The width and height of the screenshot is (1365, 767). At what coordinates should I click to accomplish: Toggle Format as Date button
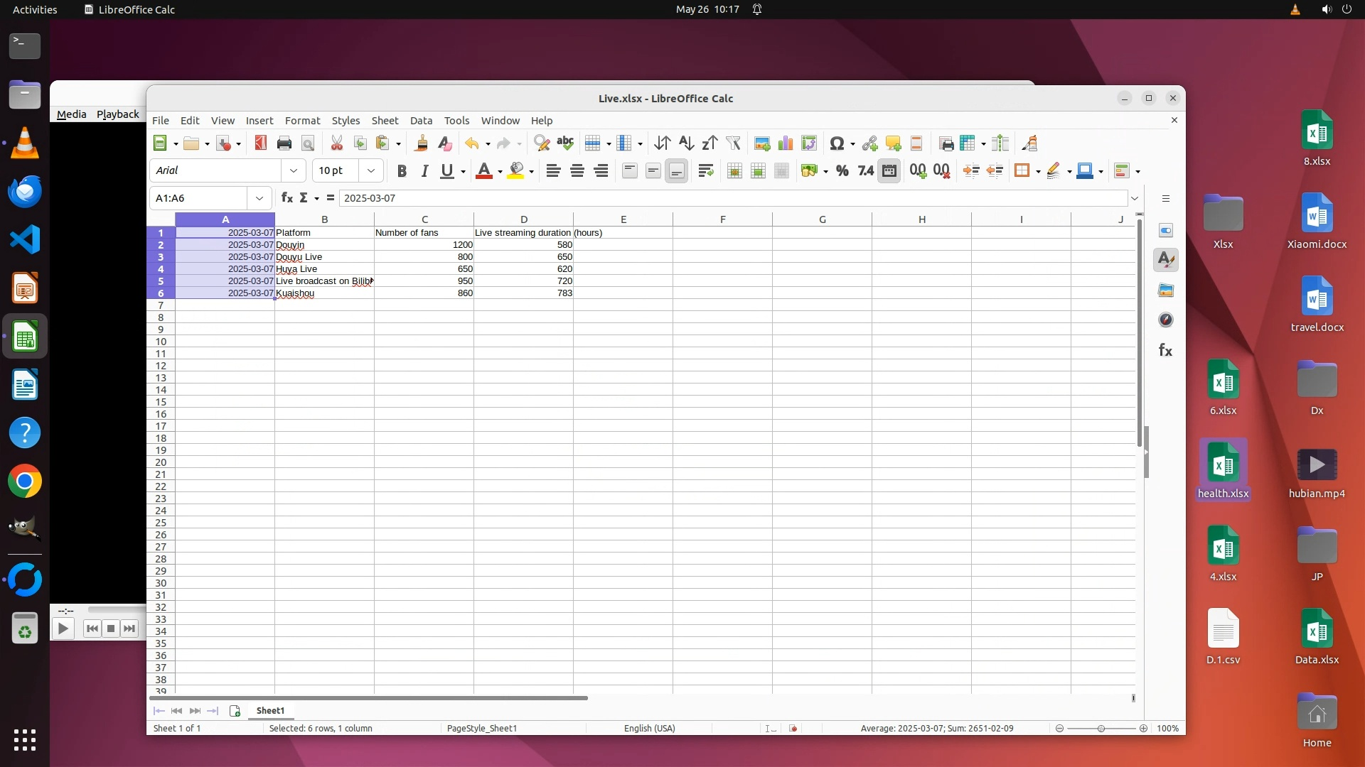pos(889,170)
